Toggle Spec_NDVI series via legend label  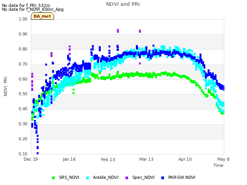(x=143, y=177)
